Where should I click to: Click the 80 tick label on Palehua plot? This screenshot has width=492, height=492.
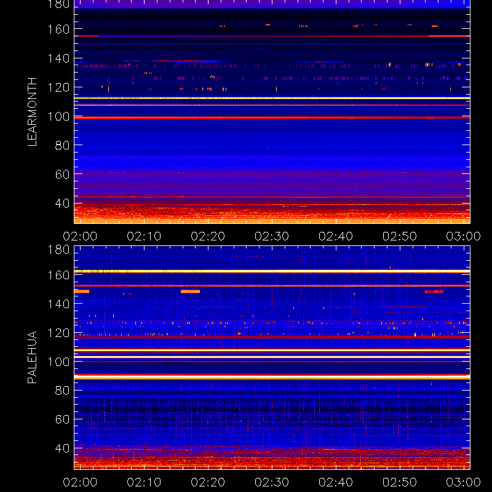click(x=62, y=391)
